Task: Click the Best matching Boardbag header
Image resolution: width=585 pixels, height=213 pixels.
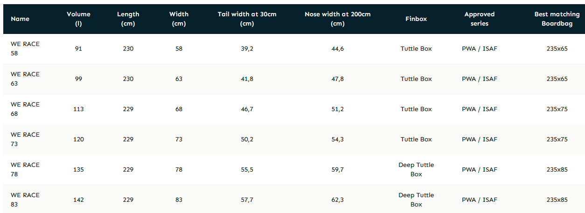Action: tap(557, 19)
